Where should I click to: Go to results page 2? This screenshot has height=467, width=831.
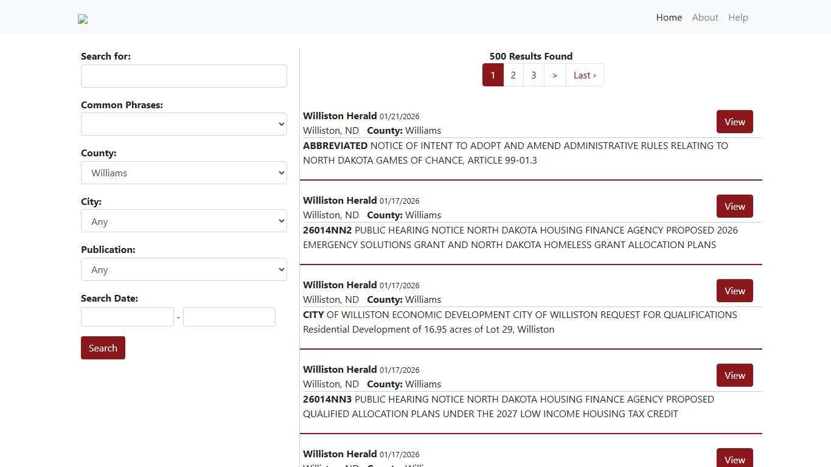click(513, 75)
